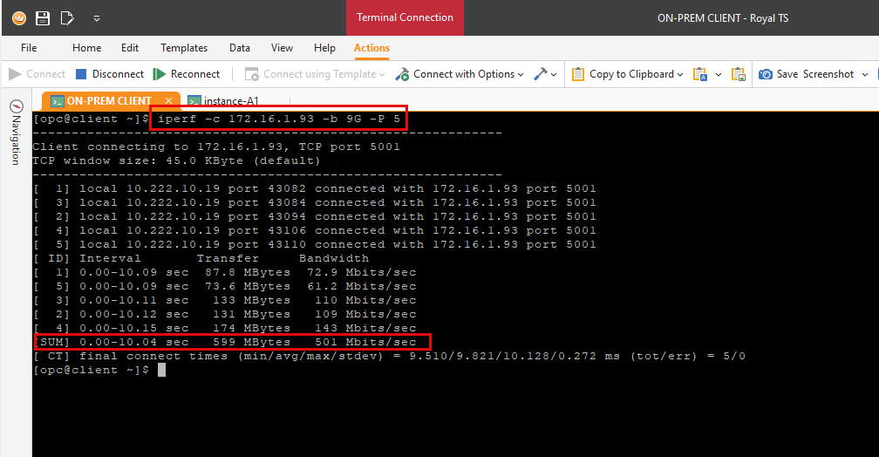Screen dimensions: 879x457
Task: Click Save Screenshot camera icon
Action: (x=766, y=74)
